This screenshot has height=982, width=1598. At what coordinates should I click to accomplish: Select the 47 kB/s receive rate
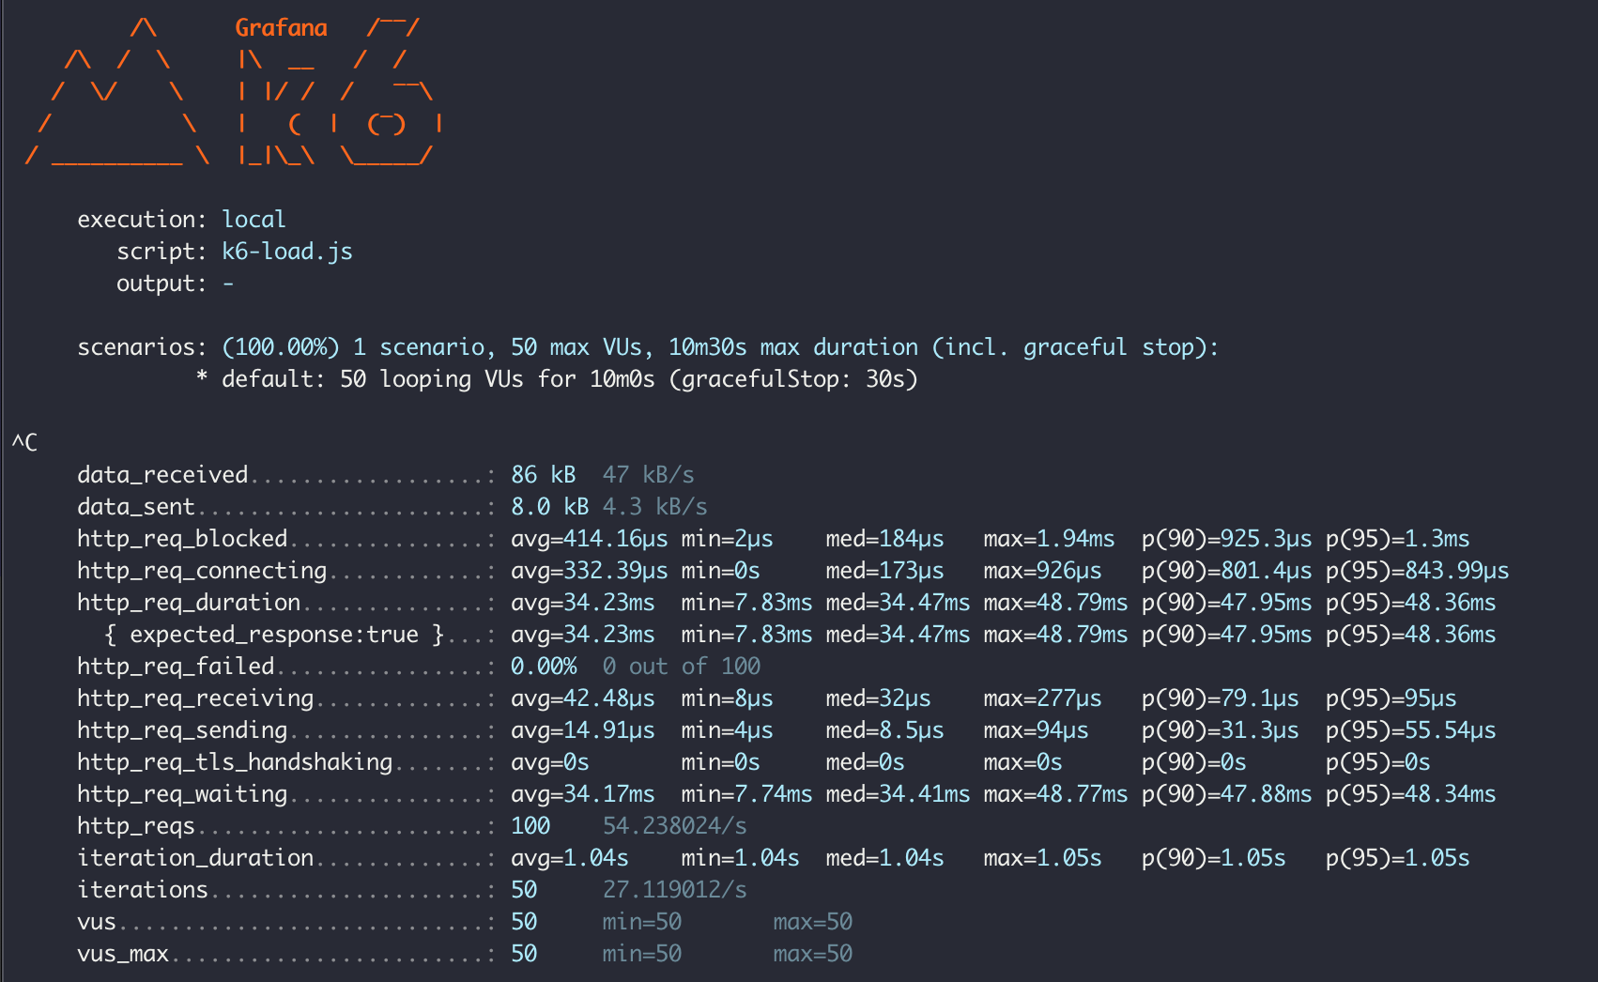(649, 475)
